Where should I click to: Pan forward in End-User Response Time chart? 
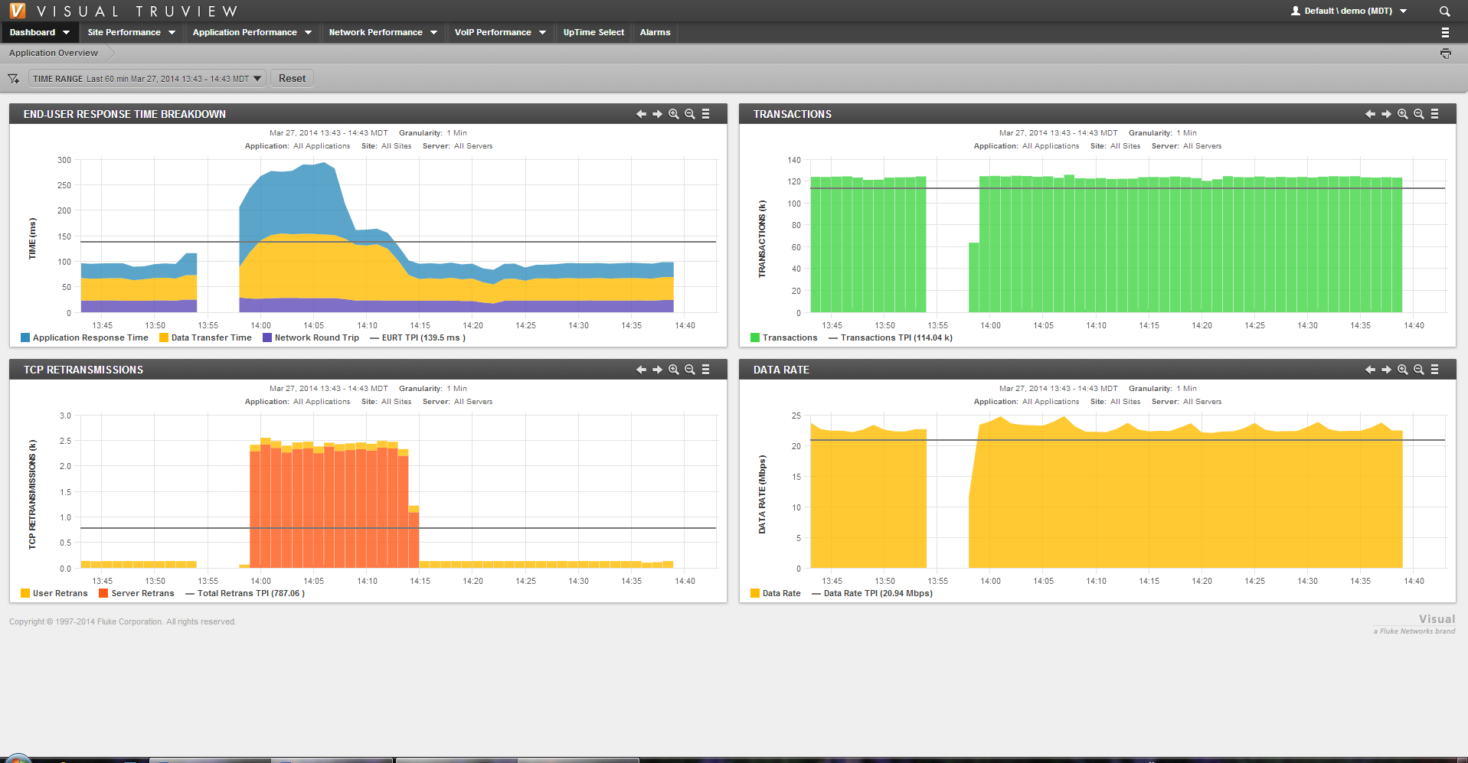click(657, 114)
